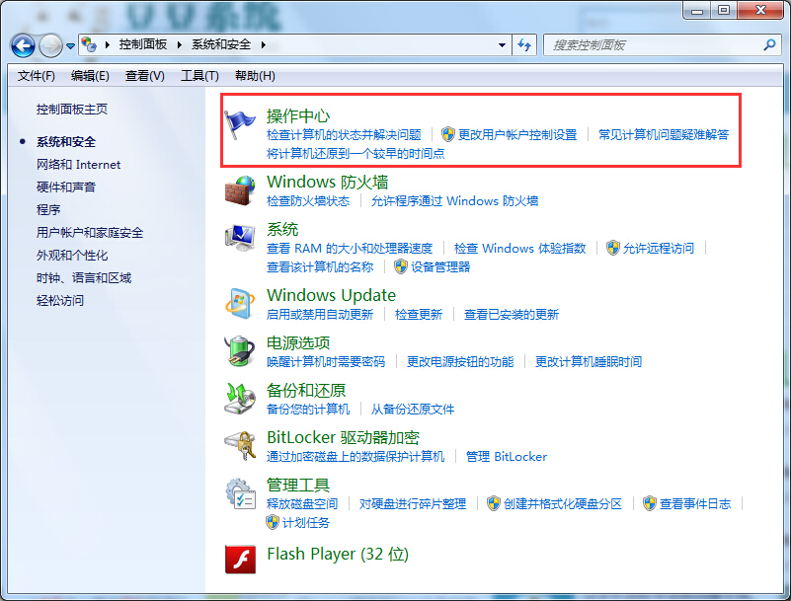Click 查看事件日志 link
Screen dimensions: 791x601
pos(695,504)
